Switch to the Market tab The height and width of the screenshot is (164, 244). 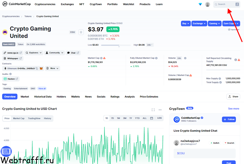pos(25,97)
